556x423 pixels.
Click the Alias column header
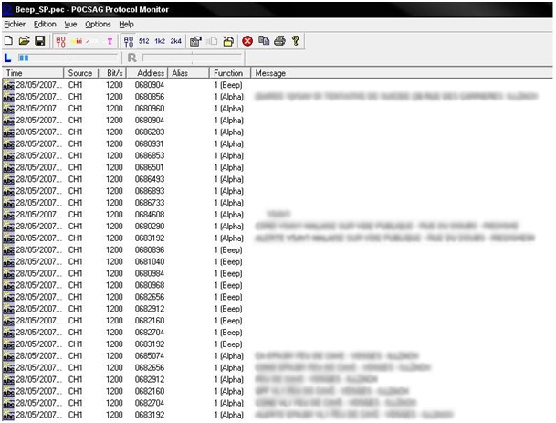coord(188,73)
